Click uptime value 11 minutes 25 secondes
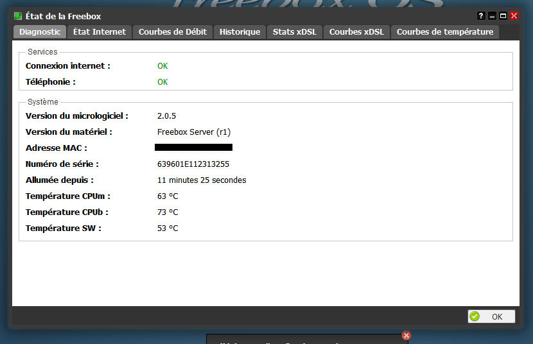The width and height of the screenshot is (533, 344). click(x=202, y=180)
